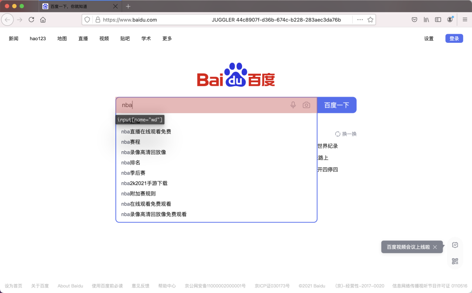Toggle bookmark star in address bar
Screen dimensions: 472x293
[371, 19]
